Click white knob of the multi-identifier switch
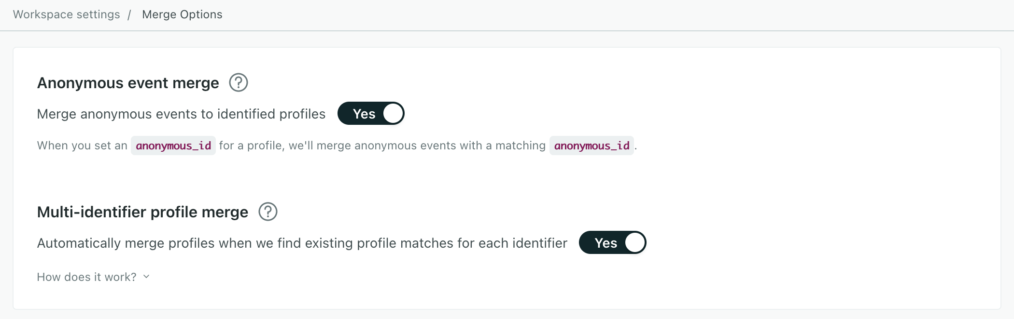Screen dimensions: 1014x319 point(635,243)
